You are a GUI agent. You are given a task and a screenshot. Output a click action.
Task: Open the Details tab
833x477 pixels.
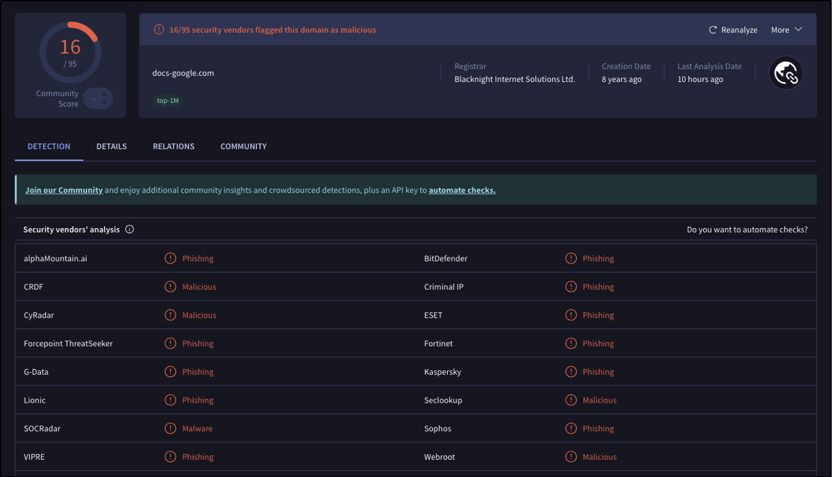111,146
